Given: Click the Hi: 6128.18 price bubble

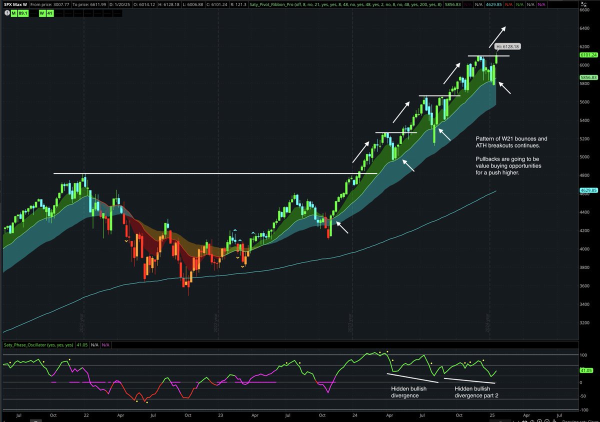Looking at the screenshot, I should click(x=507, y=46).
